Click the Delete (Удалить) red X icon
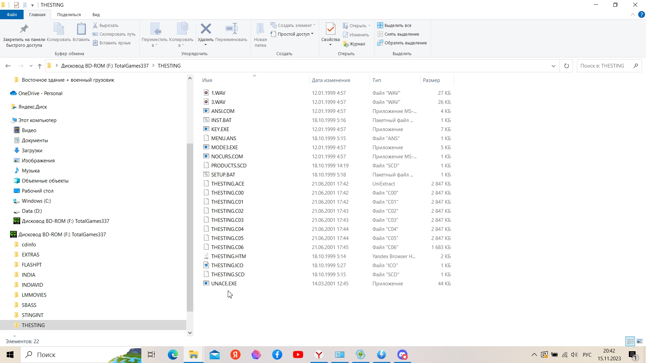The height and width of the screenshot is (363, 646). coord(206,29)
